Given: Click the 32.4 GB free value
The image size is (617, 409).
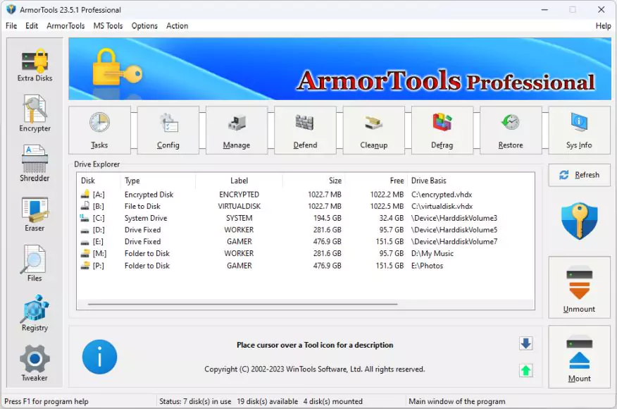Looking at the screenshot, I should point(392,219).
